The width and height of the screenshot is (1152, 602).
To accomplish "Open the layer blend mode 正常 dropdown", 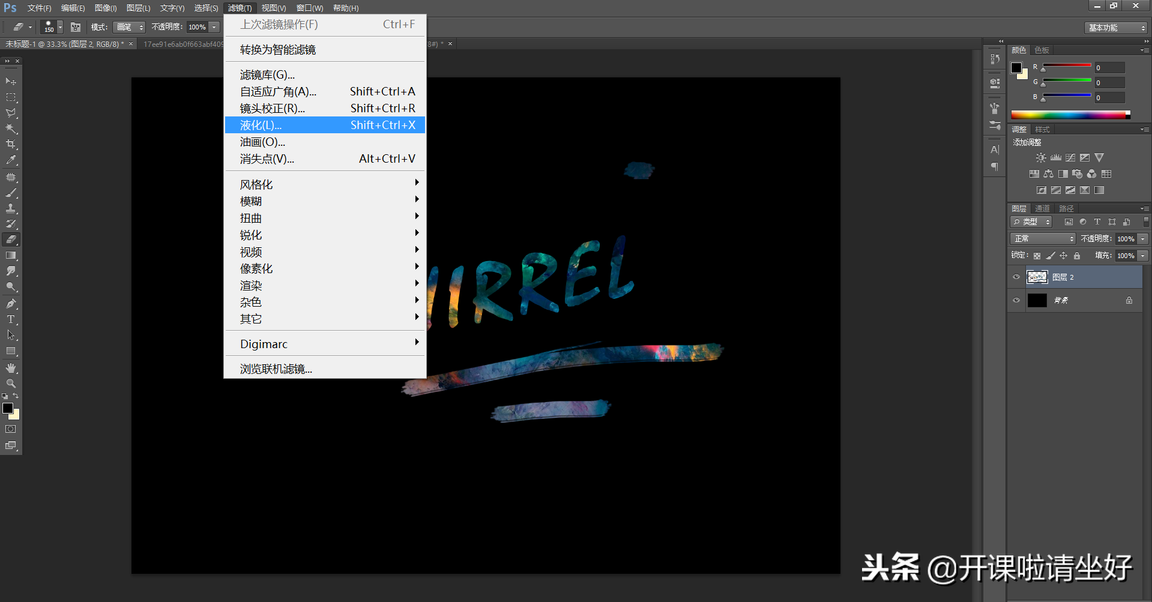I will (x=1043, y=239).
